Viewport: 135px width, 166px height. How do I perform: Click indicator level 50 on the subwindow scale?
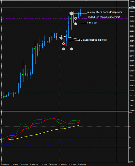pos(130,137)
